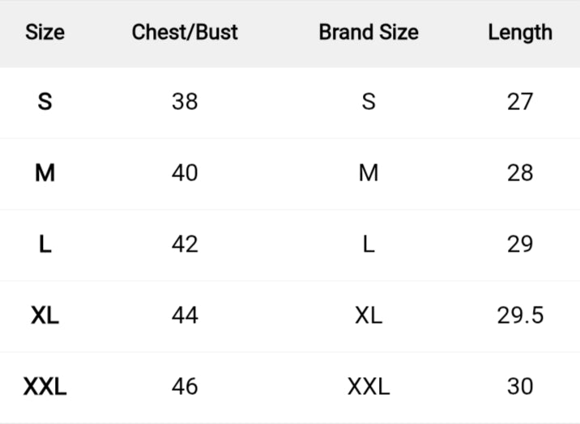
Task: Click the bold M in Size column
Action: click(x=45, y=173)
